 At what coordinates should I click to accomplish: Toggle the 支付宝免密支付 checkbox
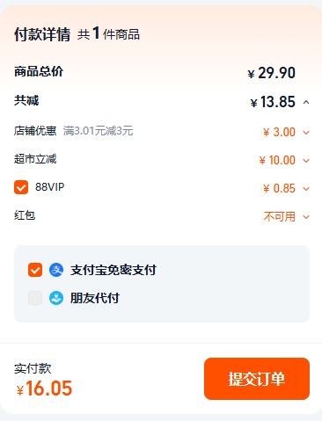coord(35,270)
